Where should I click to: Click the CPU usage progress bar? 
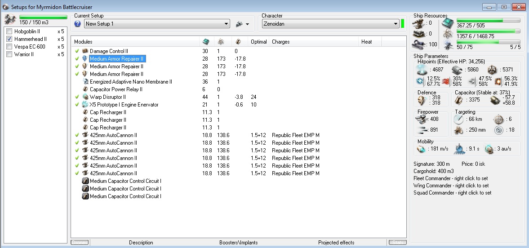tap(489, 21)
